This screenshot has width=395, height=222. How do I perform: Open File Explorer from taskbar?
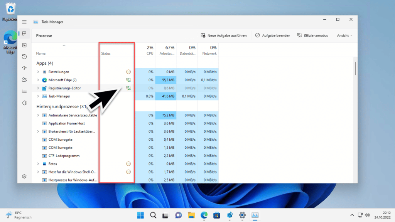point(191,215)
